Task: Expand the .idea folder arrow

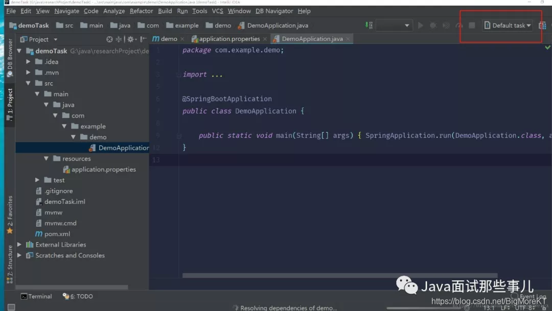Action: 28,62
